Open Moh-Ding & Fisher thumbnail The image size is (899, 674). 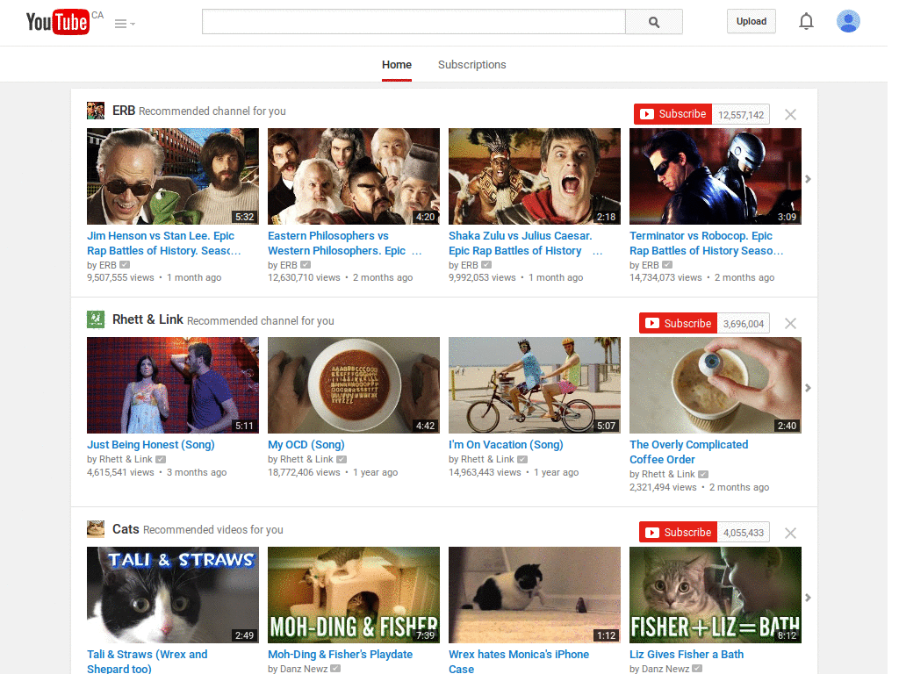pyautogui.click(x=354, y=595)
